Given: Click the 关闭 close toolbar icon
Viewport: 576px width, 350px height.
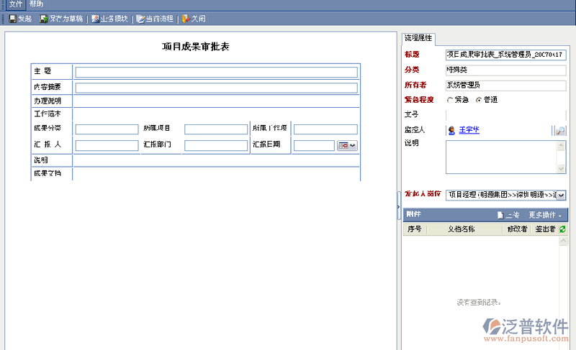Looking at the screenshot, I should (x=186, y=19).
